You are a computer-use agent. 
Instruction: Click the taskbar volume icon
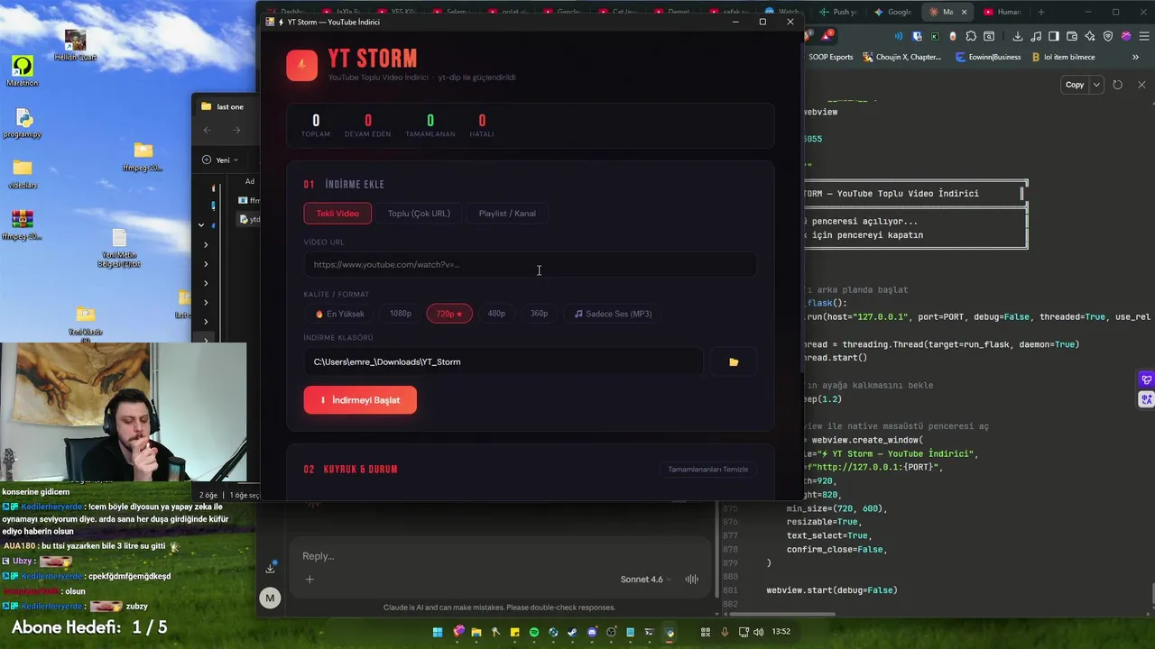coord(758,632)
